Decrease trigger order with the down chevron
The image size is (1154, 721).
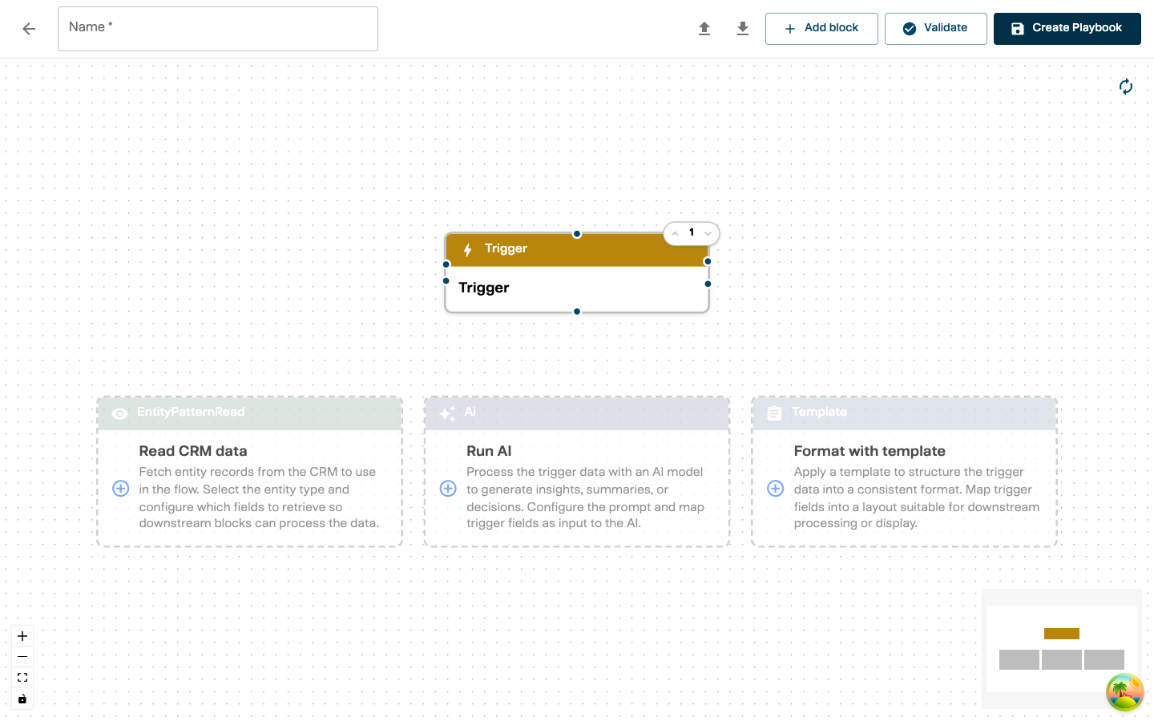708,234
